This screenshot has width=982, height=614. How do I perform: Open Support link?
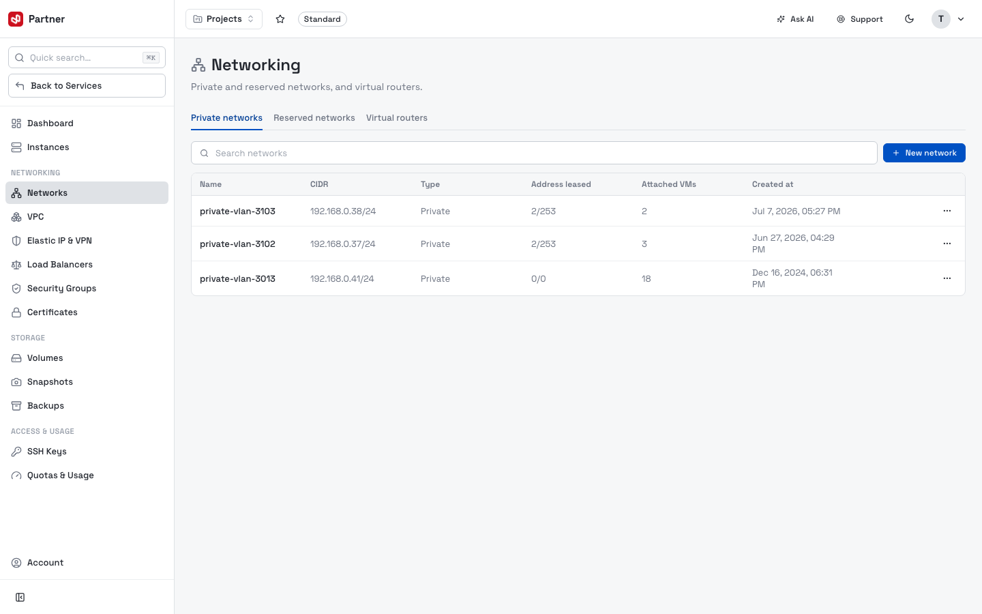pyautogui.click(x=860, y=19)
